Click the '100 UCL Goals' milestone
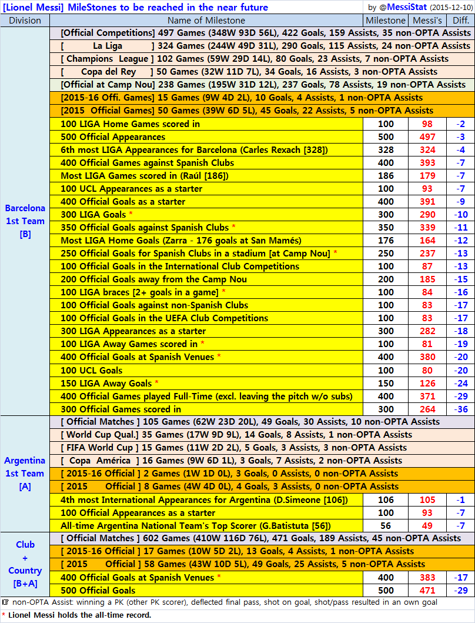 206,370
